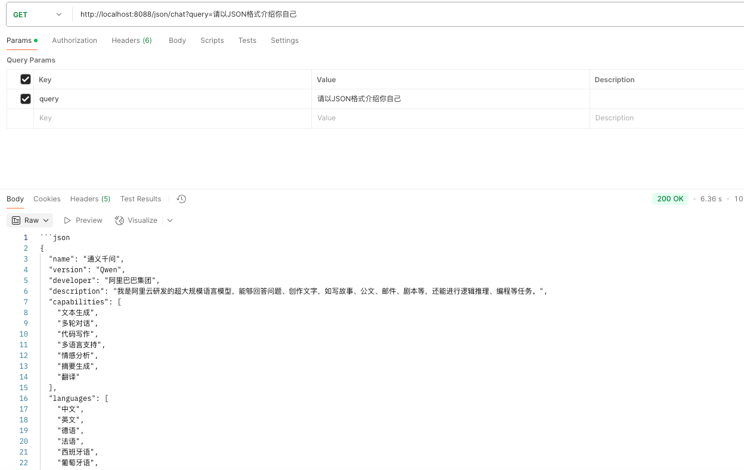Click the 200 OK status badge
Image resolution: width=744 pixels, height=470 pixels.
pos(670,199)
